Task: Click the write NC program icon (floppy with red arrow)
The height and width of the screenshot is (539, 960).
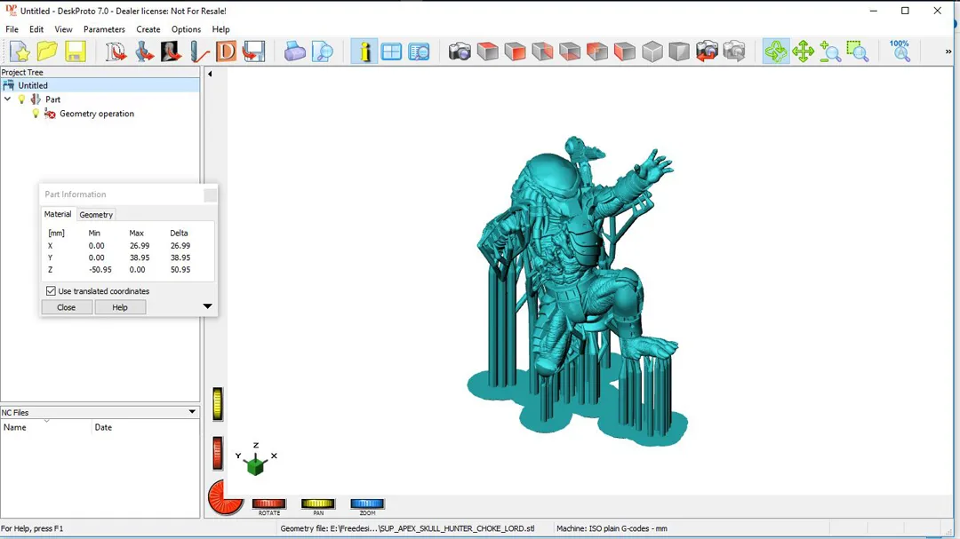Action: 253,52
